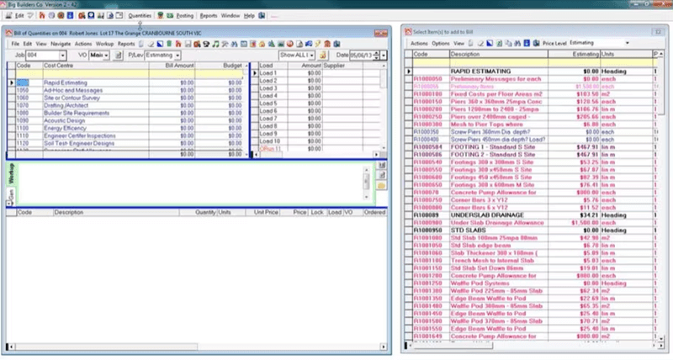Select the Energy Efficiency cost centre row
Image resolution: width=673 pixels, height=360 pixels.
(128, 129)
